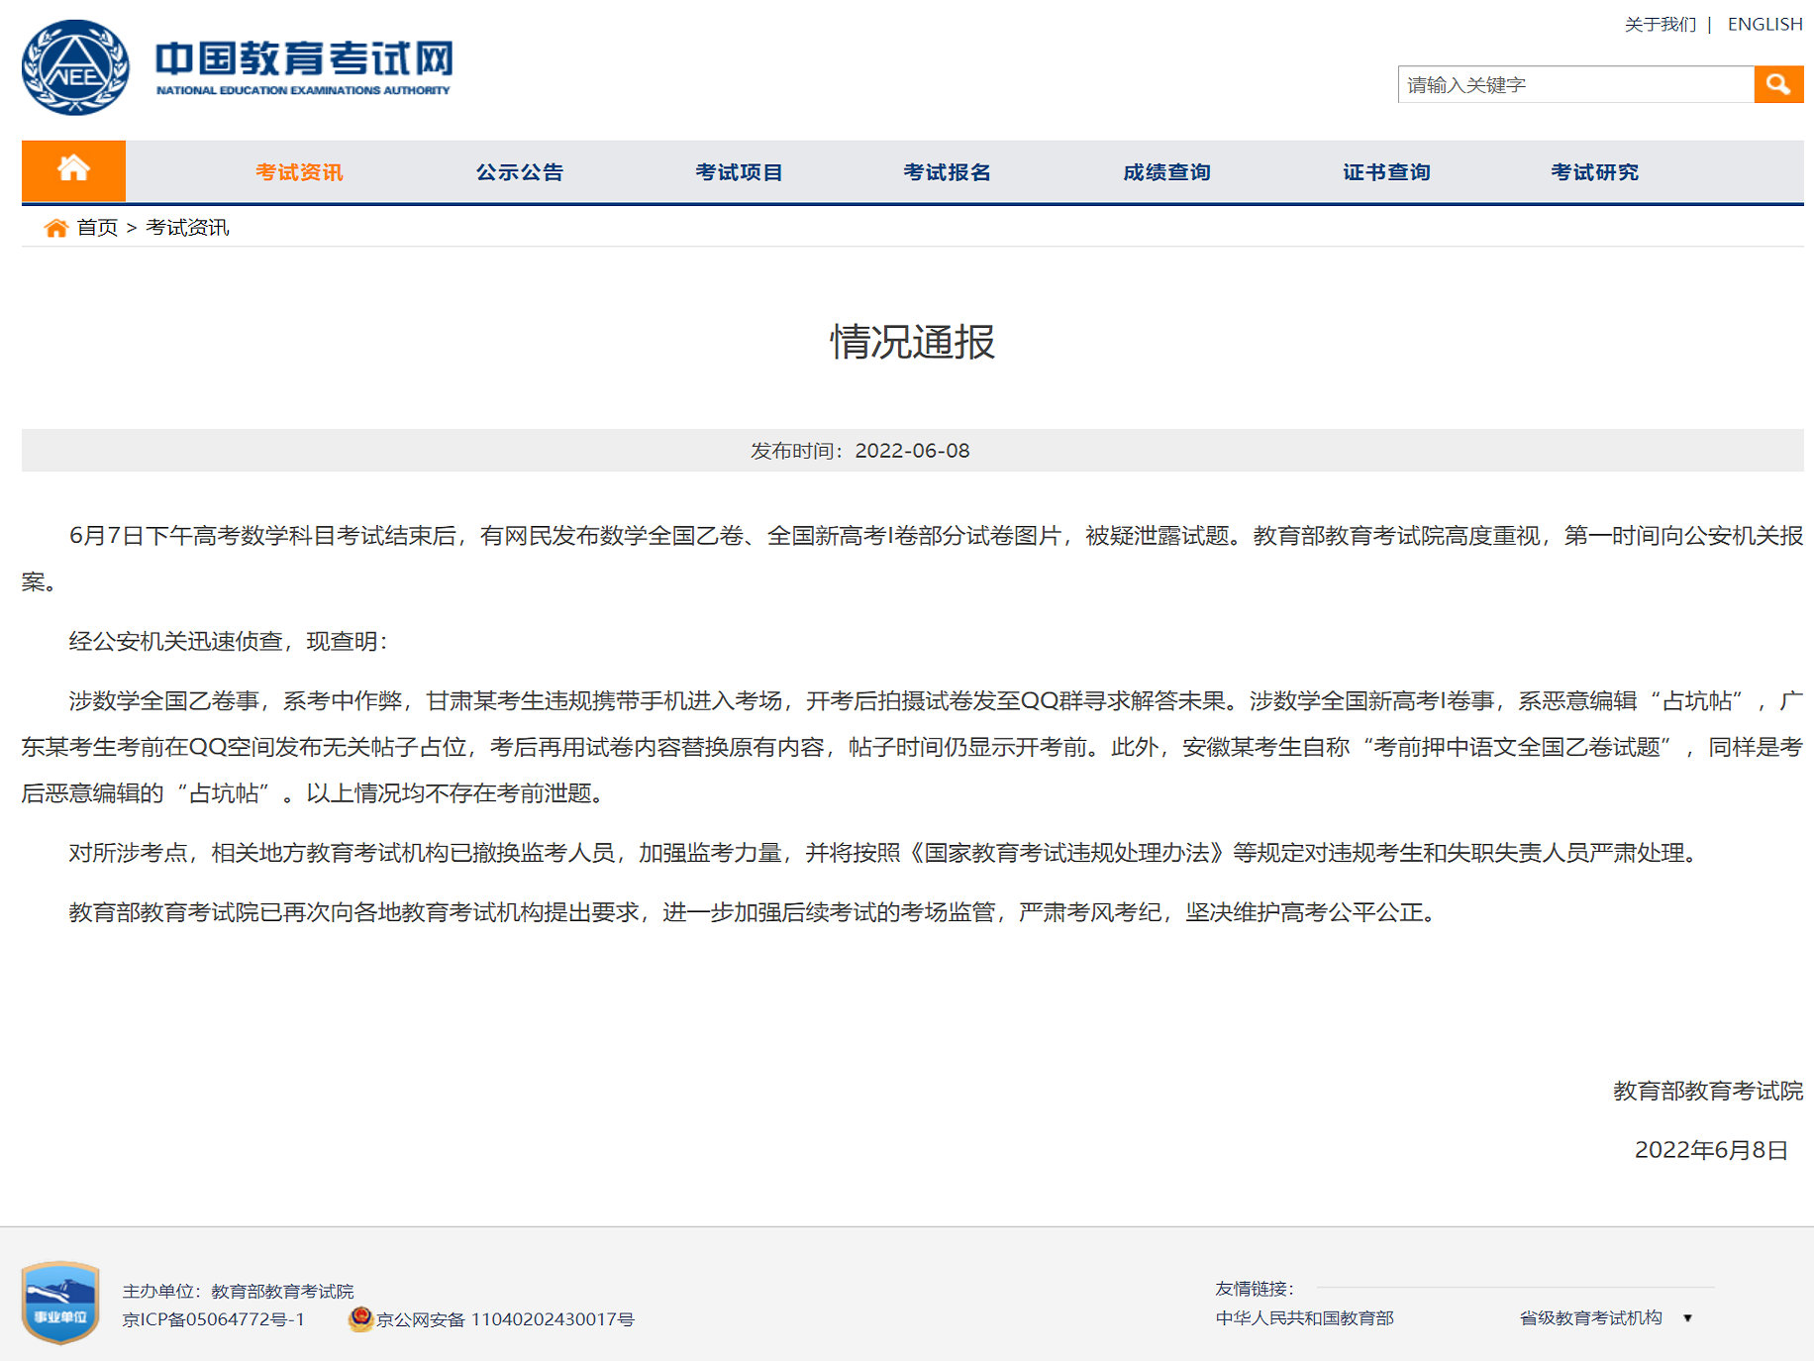Select 考试报名 from the navigation bar
This screenshot has width=1814, height=1361.
(947, 172)
